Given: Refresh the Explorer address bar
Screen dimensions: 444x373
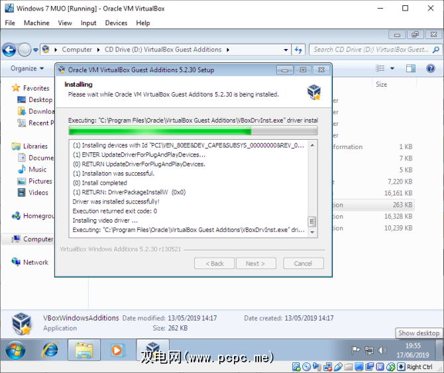Looking at the screenshot, I should 298,50.
